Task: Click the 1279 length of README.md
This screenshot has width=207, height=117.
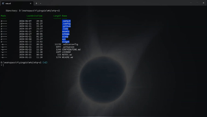Action: click(58, 57)
